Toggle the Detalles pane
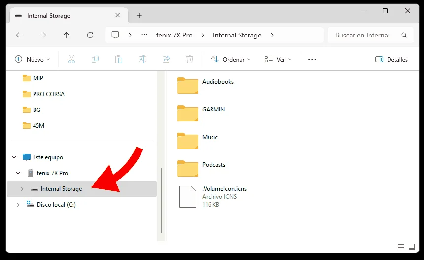424x260 pixels. pos(391,60)
